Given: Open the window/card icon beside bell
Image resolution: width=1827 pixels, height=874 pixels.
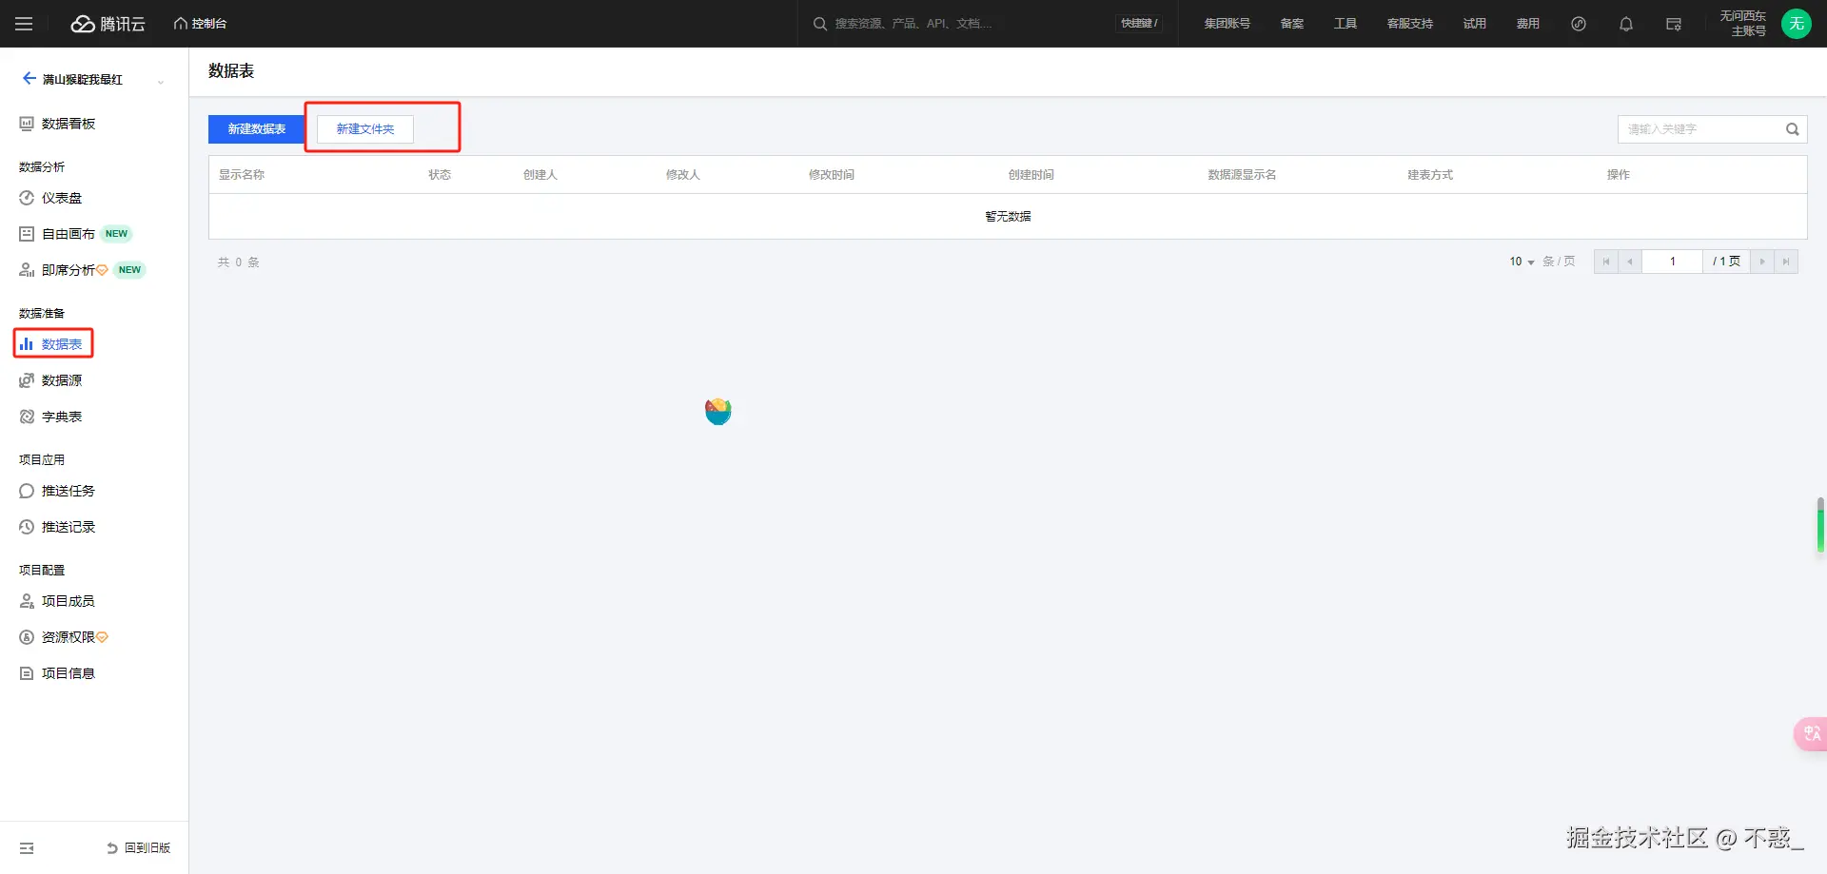Looking at the screenshot, I should click(x=1674, y=24).
